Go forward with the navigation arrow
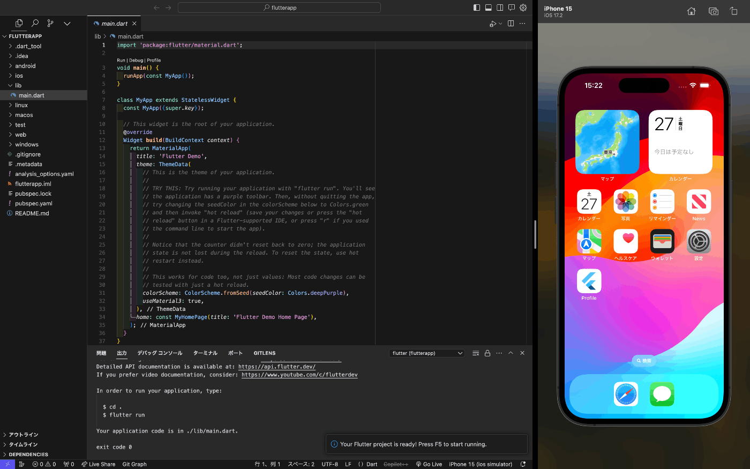 [168, 8]
